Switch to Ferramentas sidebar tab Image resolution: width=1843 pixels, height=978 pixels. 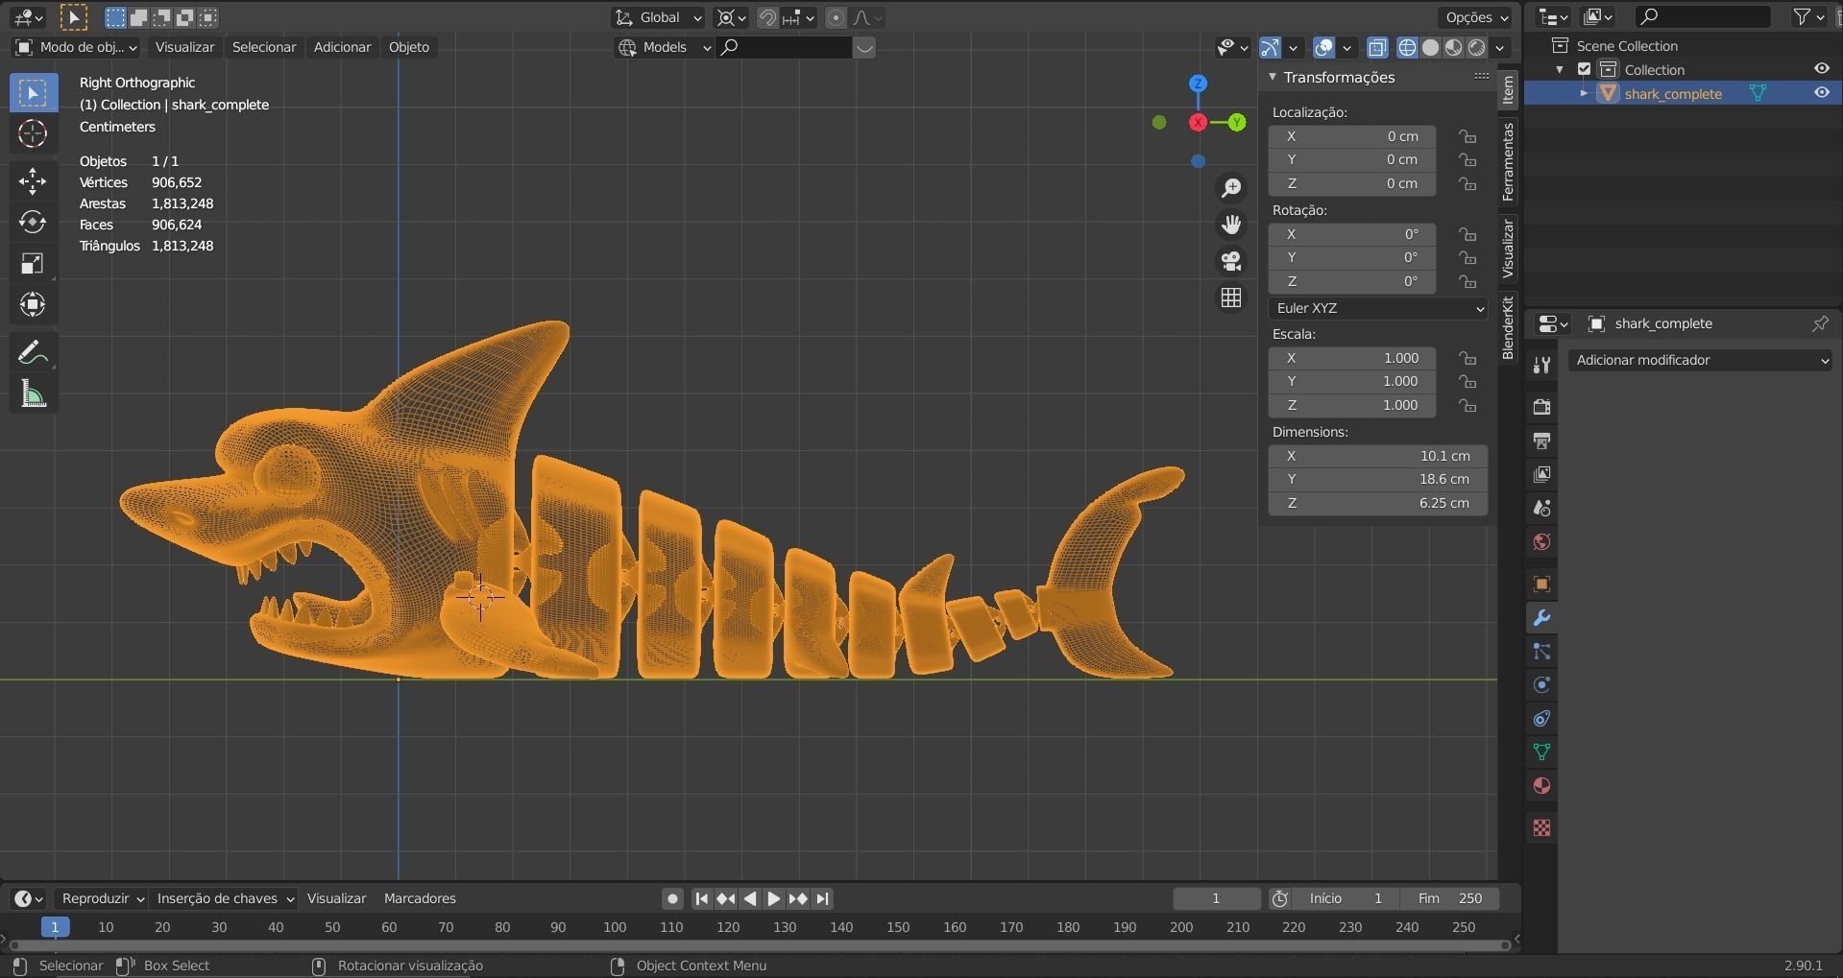(x=1508, y=161)
